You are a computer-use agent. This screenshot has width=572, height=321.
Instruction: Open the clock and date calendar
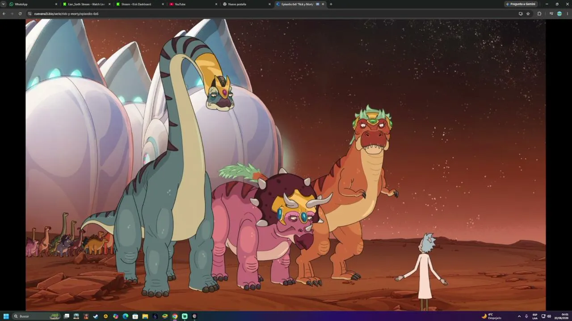tap(562, 316)
